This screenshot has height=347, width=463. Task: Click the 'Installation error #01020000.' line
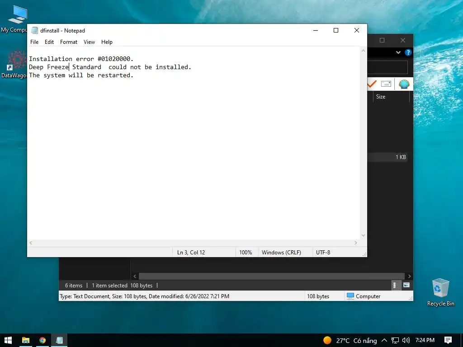point(81,59)
